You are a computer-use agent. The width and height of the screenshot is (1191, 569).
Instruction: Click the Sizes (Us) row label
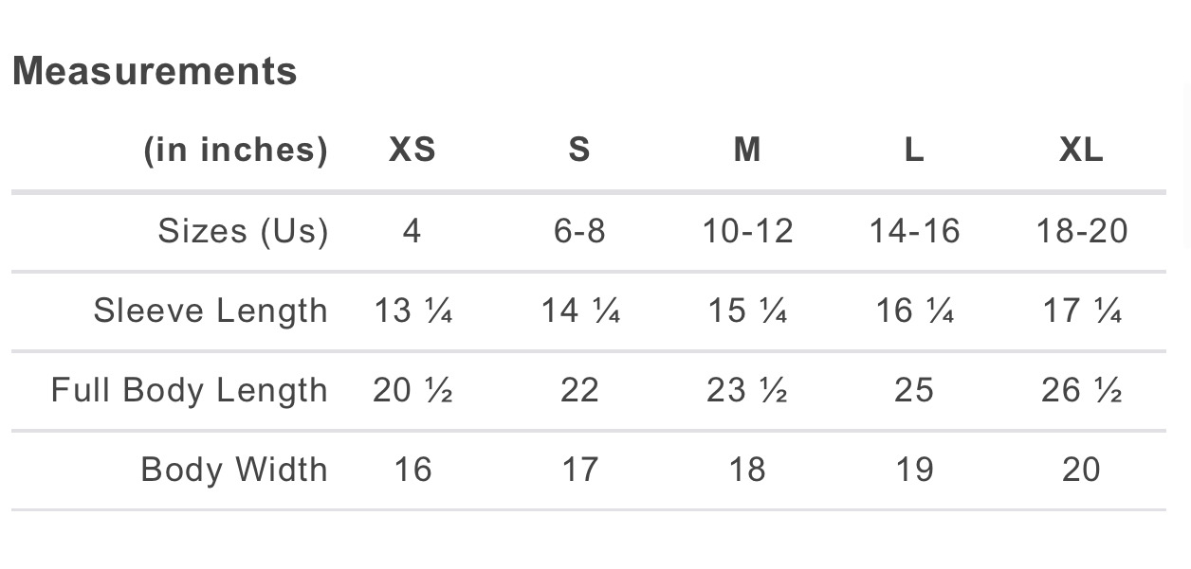(x=243, y=230)
